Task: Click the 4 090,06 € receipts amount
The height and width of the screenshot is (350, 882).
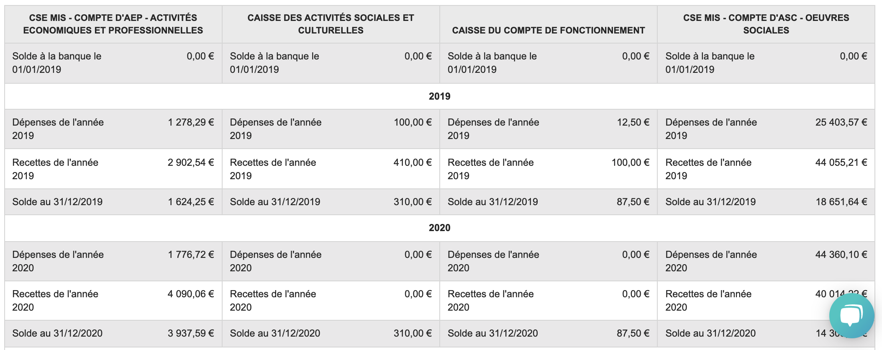Action: click(x=191, y=294)
